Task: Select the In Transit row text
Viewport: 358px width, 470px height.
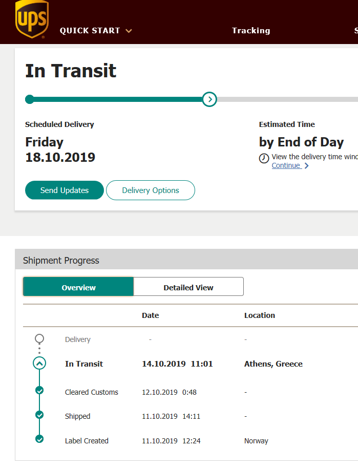Action: [84, 364]
